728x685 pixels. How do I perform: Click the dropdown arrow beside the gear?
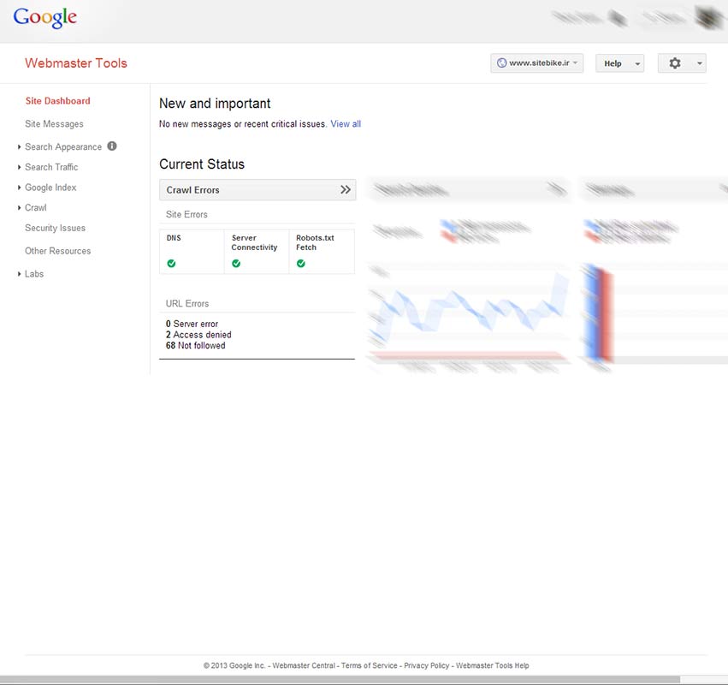pyautogui.click(x=699, y=63)
